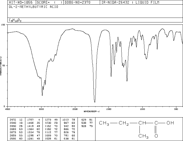Click the WAVENUMBER axis title
The width and height of the screenshot is (183, 141).
pyautogui.click(x=92, y=111)
